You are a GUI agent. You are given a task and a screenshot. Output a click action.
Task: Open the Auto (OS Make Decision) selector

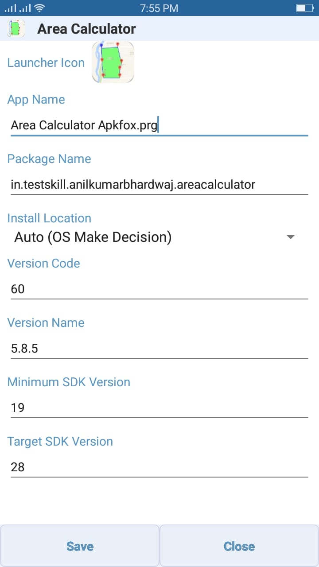(x=93, y=237)
